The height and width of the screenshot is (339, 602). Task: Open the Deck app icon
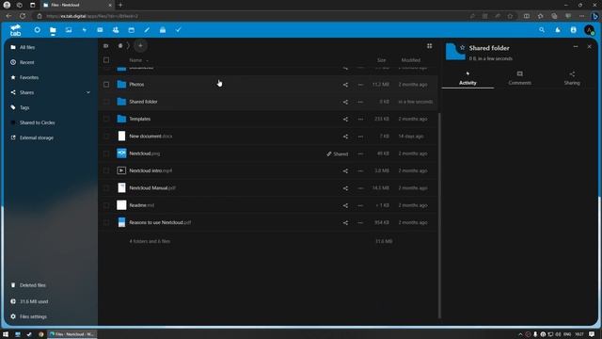coord(163,29)
